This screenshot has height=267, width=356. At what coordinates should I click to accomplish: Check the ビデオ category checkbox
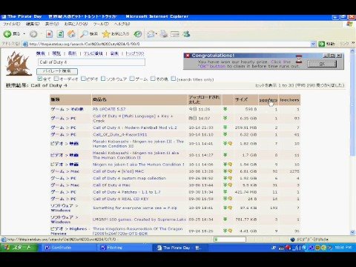click(x=84, y=79)
